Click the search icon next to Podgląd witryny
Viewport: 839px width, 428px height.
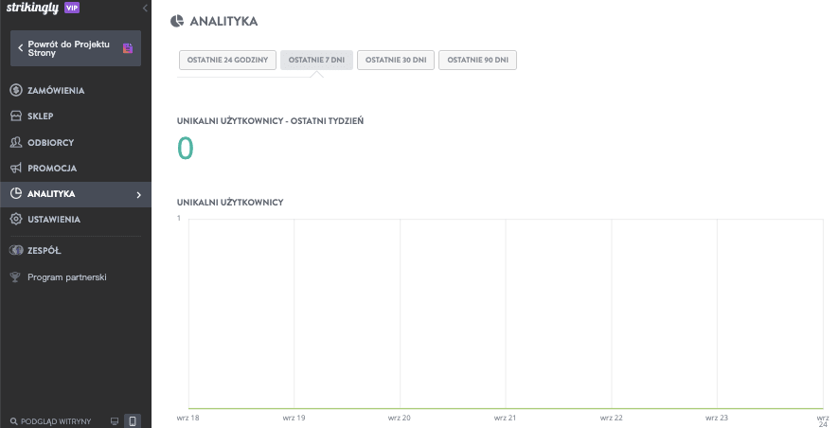[14, 421]
